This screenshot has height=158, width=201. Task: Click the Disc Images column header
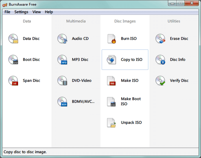[125, 21]
